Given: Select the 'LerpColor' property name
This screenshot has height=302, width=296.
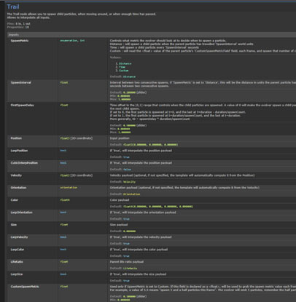Looking at the screenshot, I should pos(17,250).
